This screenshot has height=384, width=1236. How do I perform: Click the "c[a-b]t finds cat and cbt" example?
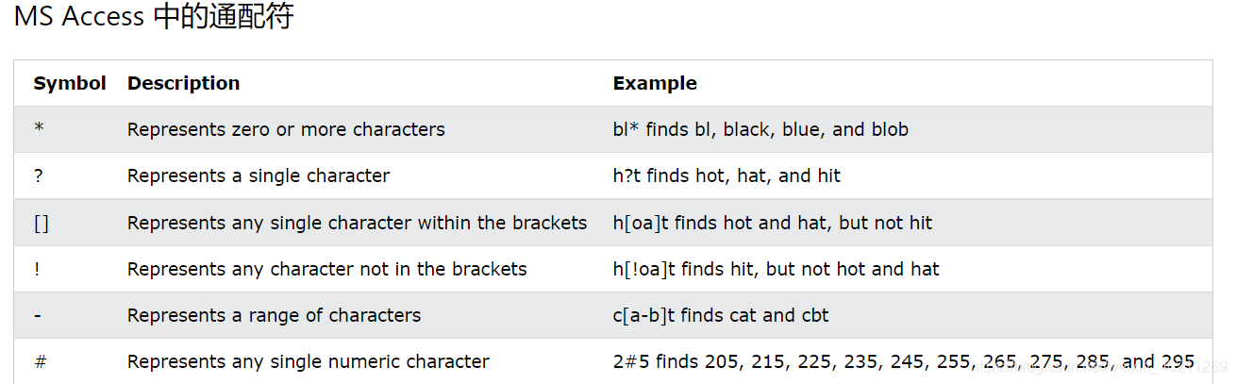tap(721, 315)
